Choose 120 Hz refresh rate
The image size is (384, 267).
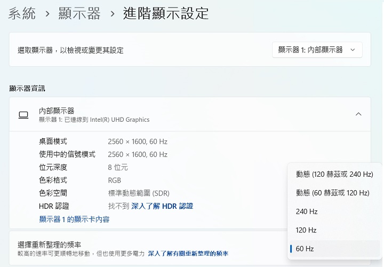pos(334,230)
